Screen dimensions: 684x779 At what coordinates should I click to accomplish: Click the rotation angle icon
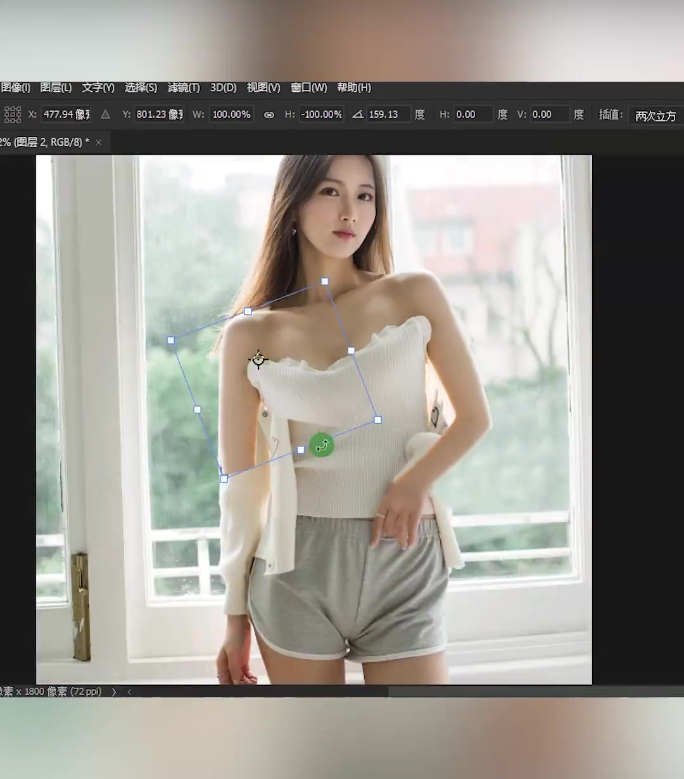click(358, 115)
